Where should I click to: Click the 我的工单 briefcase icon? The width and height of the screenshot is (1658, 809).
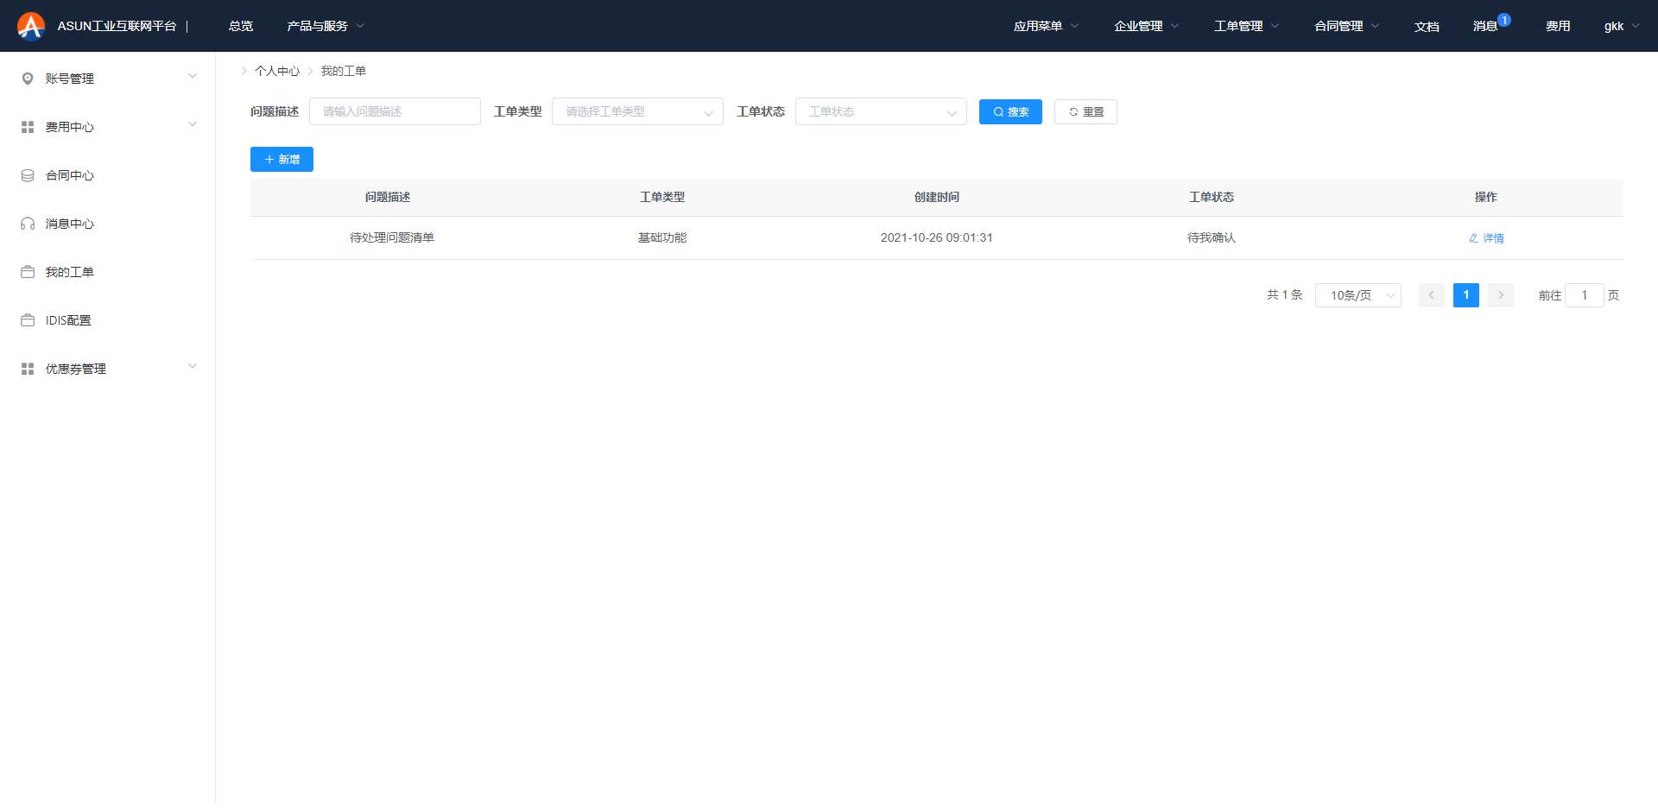(x=28, y=272)
